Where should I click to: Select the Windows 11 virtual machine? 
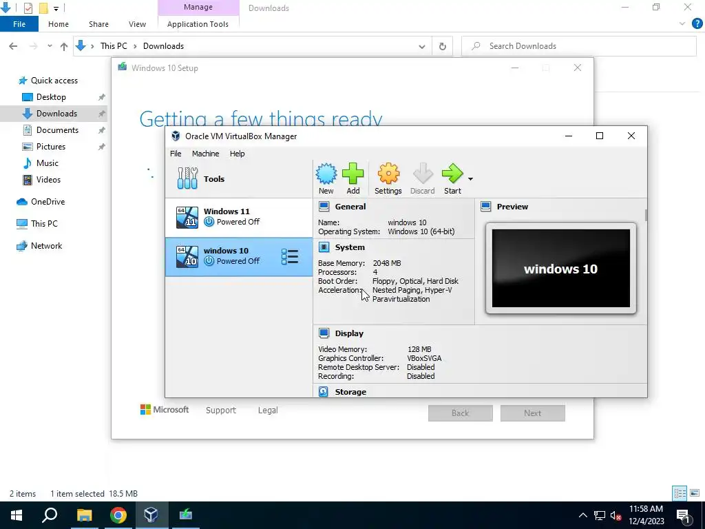tap(239, 217)
